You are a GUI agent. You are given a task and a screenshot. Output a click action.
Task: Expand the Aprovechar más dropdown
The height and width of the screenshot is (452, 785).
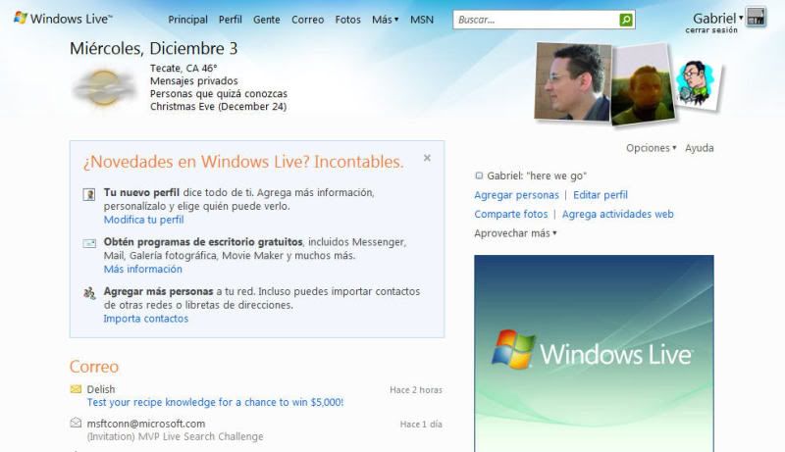pos(515,233)
